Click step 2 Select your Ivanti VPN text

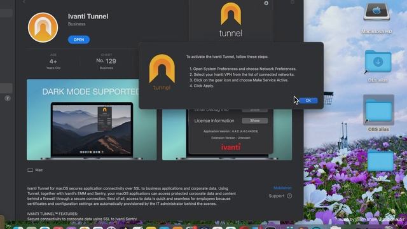pos(242,74)
